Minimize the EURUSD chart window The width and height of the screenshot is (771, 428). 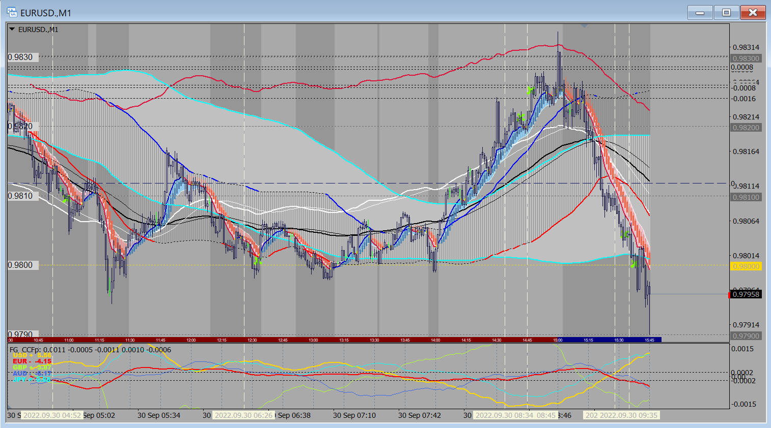click(700, 13)
